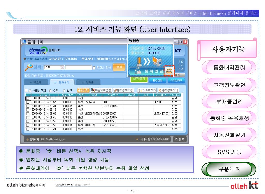This screenshot has height=194, width=265.
Task: Select the 통화중 녹음재생 sidebar item
Action: point(229,118)
